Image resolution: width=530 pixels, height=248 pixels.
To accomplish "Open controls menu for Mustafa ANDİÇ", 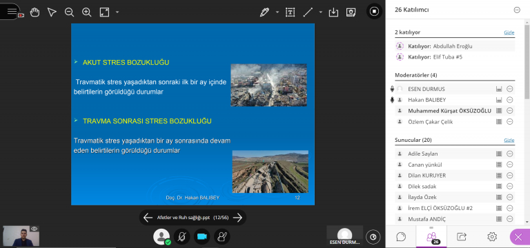I will 510,219.
